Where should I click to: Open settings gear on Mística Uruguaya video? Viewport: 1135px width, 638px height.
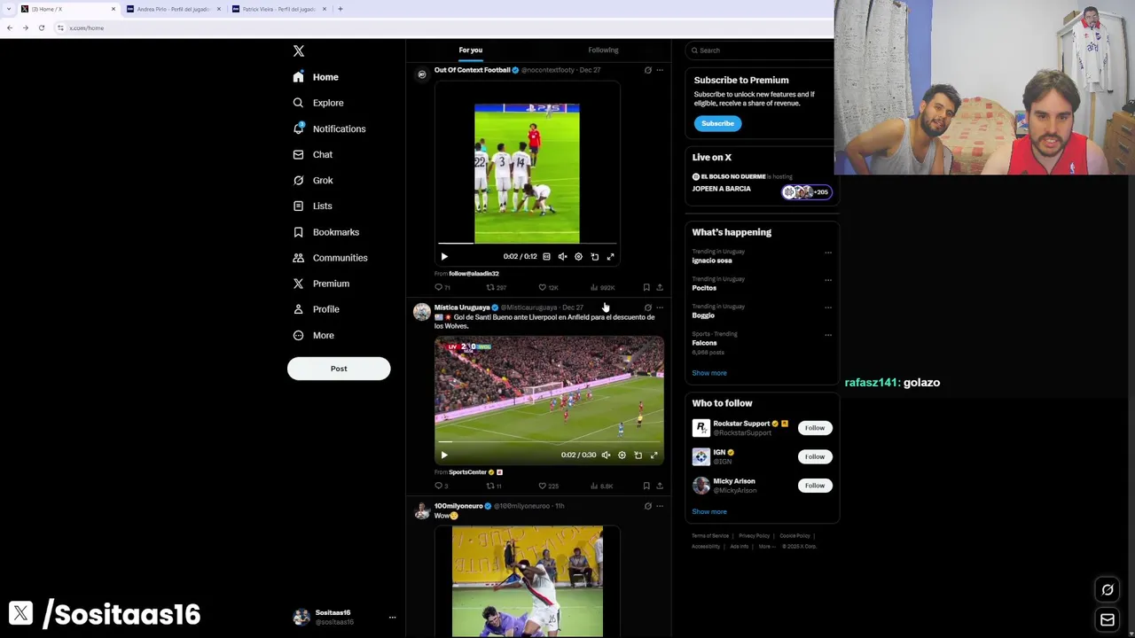(622, 455)
